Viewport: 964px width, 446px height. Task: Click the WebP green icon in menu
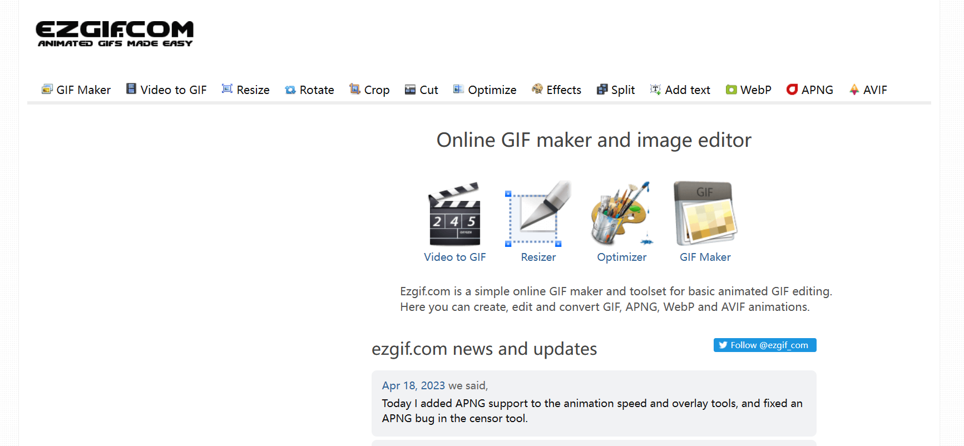731,90
